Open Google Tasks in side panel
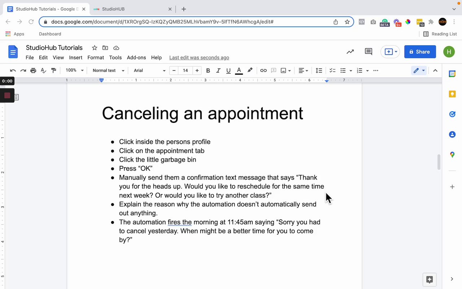 [x=452, y=114]
